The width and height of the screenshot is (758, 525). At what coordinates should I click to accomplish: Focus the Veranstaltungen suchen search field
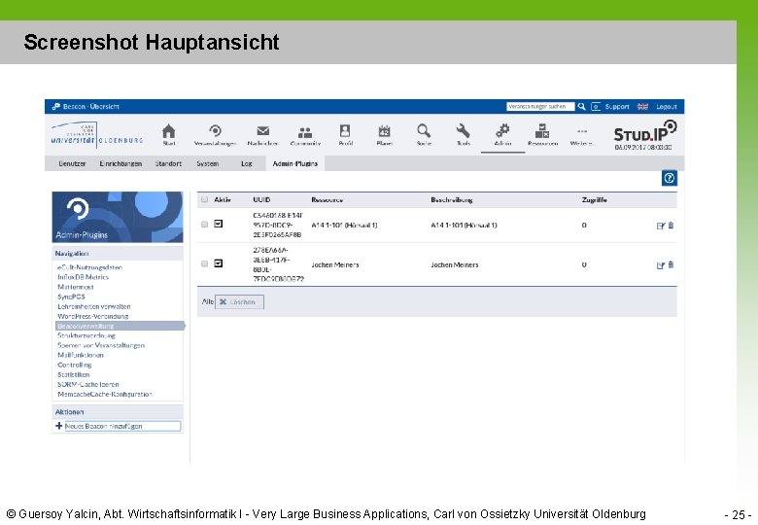(540, 106)
